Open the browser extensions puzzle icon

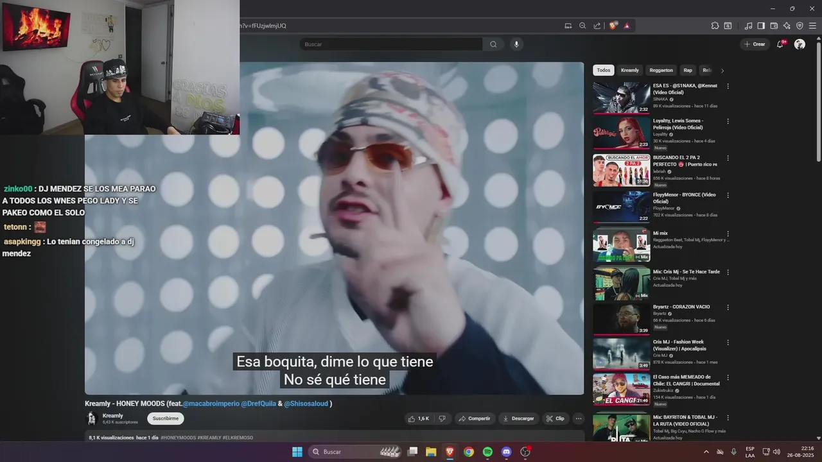tap(715, 26)
